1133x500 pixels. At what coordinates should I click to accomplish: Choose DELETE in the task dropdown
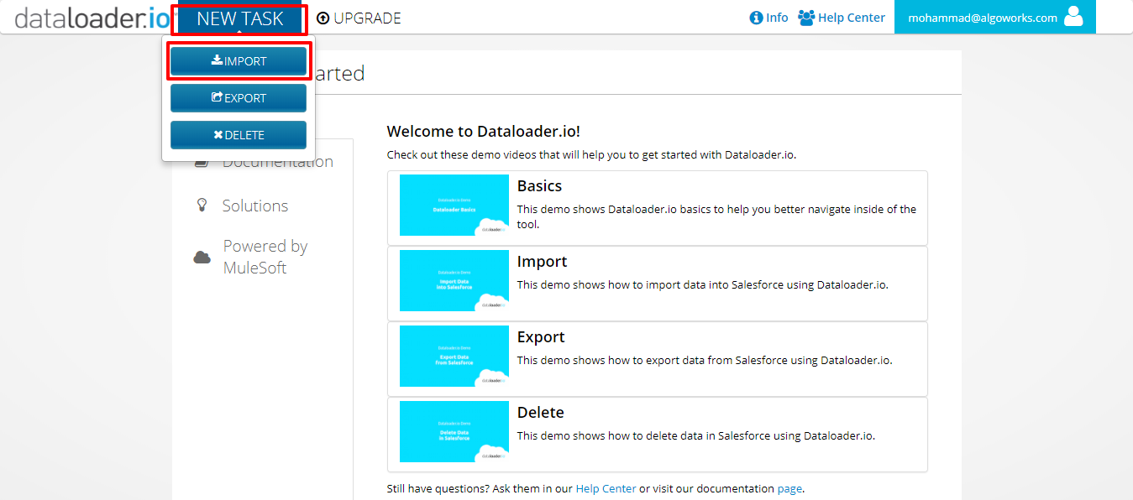pyautogui.click(x=239, y=135)
